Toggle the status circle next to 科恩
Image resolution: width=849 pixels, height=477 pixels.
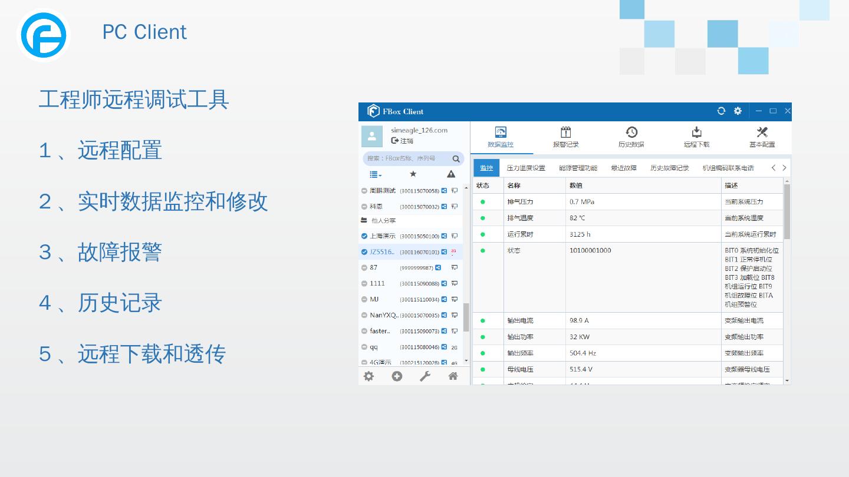[364, 207]
